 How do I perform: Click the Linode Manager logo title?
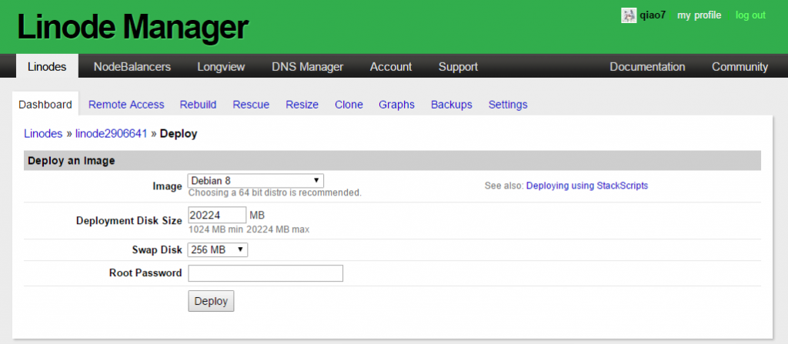(133, 27)
